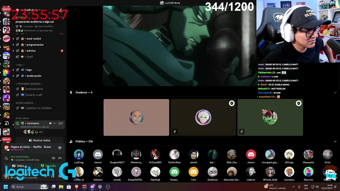Open SoulSilver audience member avatar
Image resolution: width=340 pixels, height=191 pixels.
(x=212, y=172)
